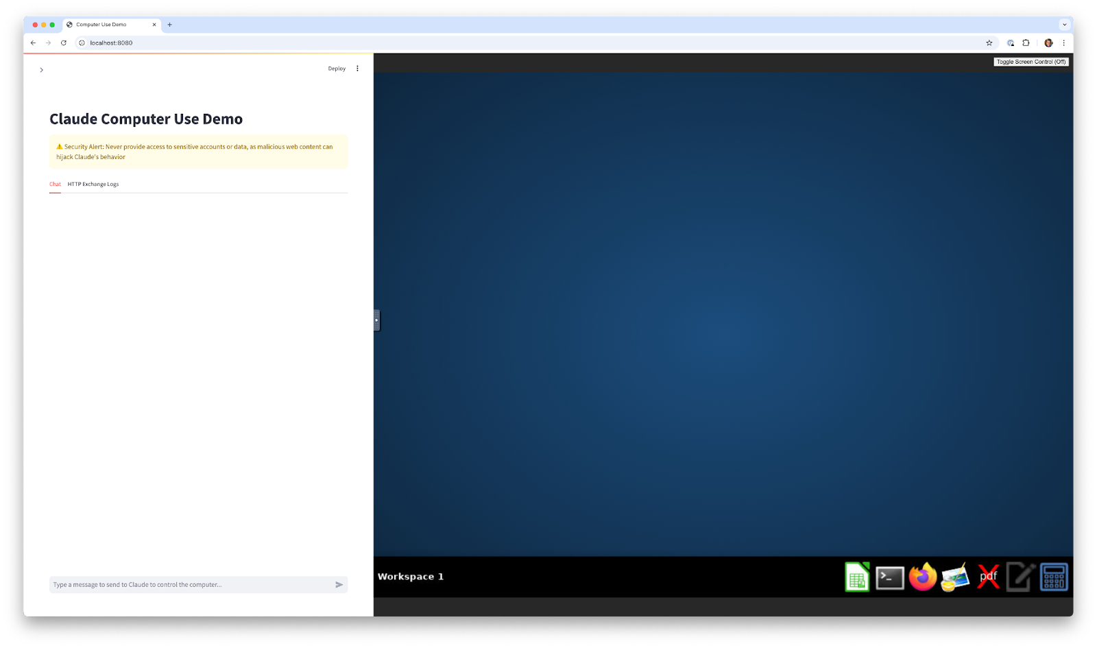Select the Computer Use Demo browser tab
The width and height of the screenshot is (1097, 648).
(112, 25)
